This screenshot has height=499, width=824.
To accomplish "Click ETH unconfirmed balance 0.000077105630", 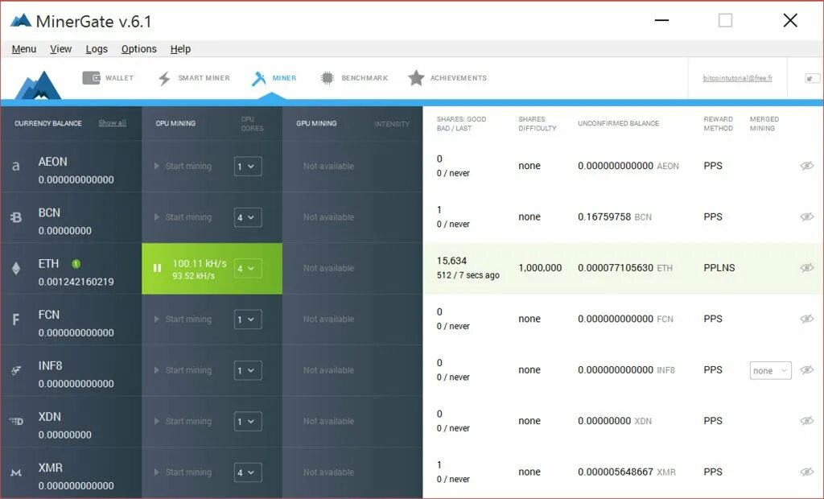I will [616, 268].
